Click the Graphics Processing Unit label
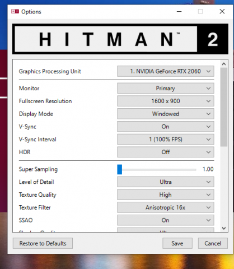The height and width of the screenshot is (269, 234). coord(50,71)
